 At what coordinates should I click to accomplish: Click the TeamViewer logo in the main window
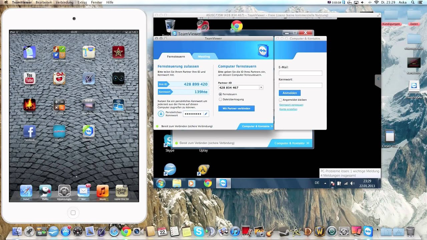[263, 51]
